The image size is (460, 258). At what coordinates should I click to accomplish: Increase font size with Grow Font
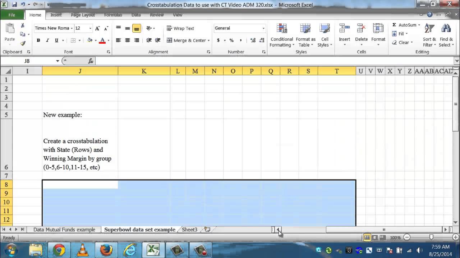[x=97, y=28]
